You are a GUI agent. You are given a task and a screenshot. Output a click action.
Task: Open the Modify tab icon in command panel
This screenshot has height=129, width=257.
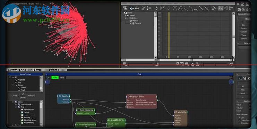click(x=242, y=5)
